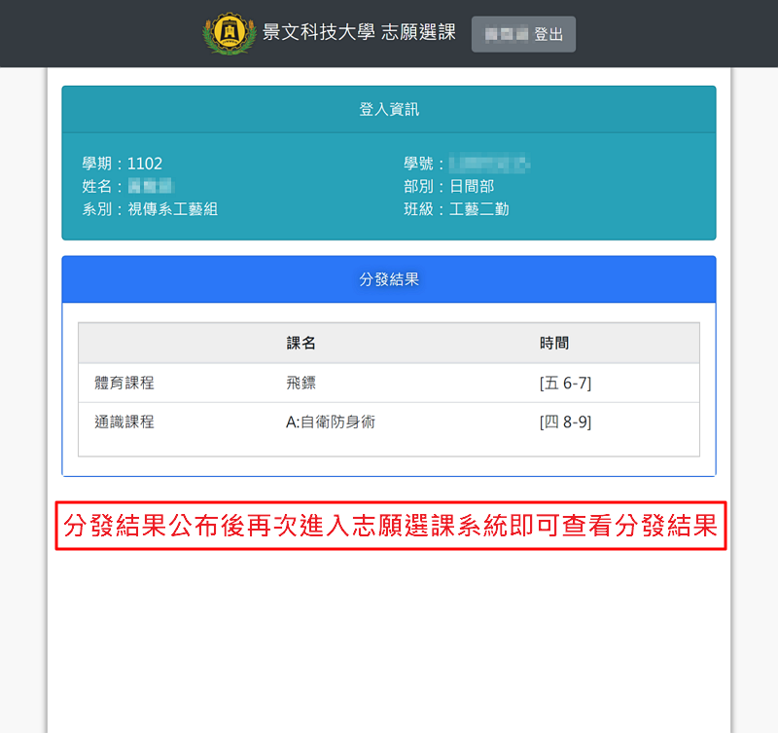The width and height of the screenshot is (778, 733).
Task: Click the 登入資訊 panel header
Action: tap(389, 109)
